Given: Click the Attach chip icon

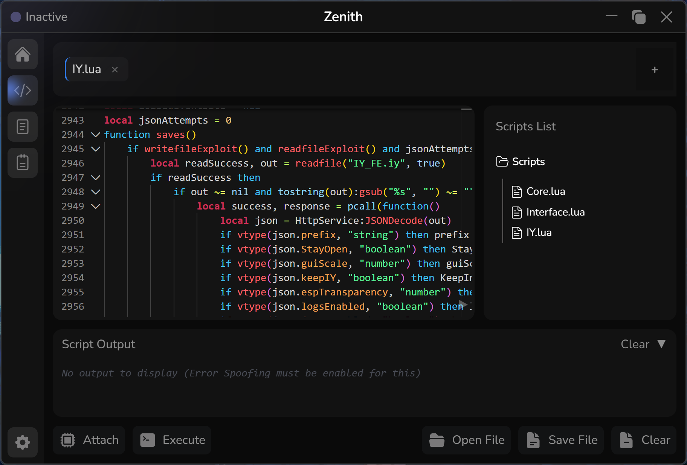Looking at the screenshot, I should coord(68,440).
